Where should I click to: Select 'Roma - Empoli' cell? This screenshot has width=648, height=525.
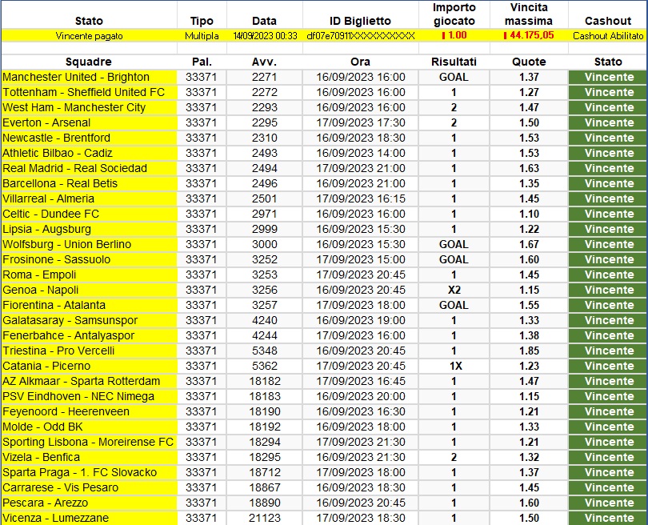point(90,275)
